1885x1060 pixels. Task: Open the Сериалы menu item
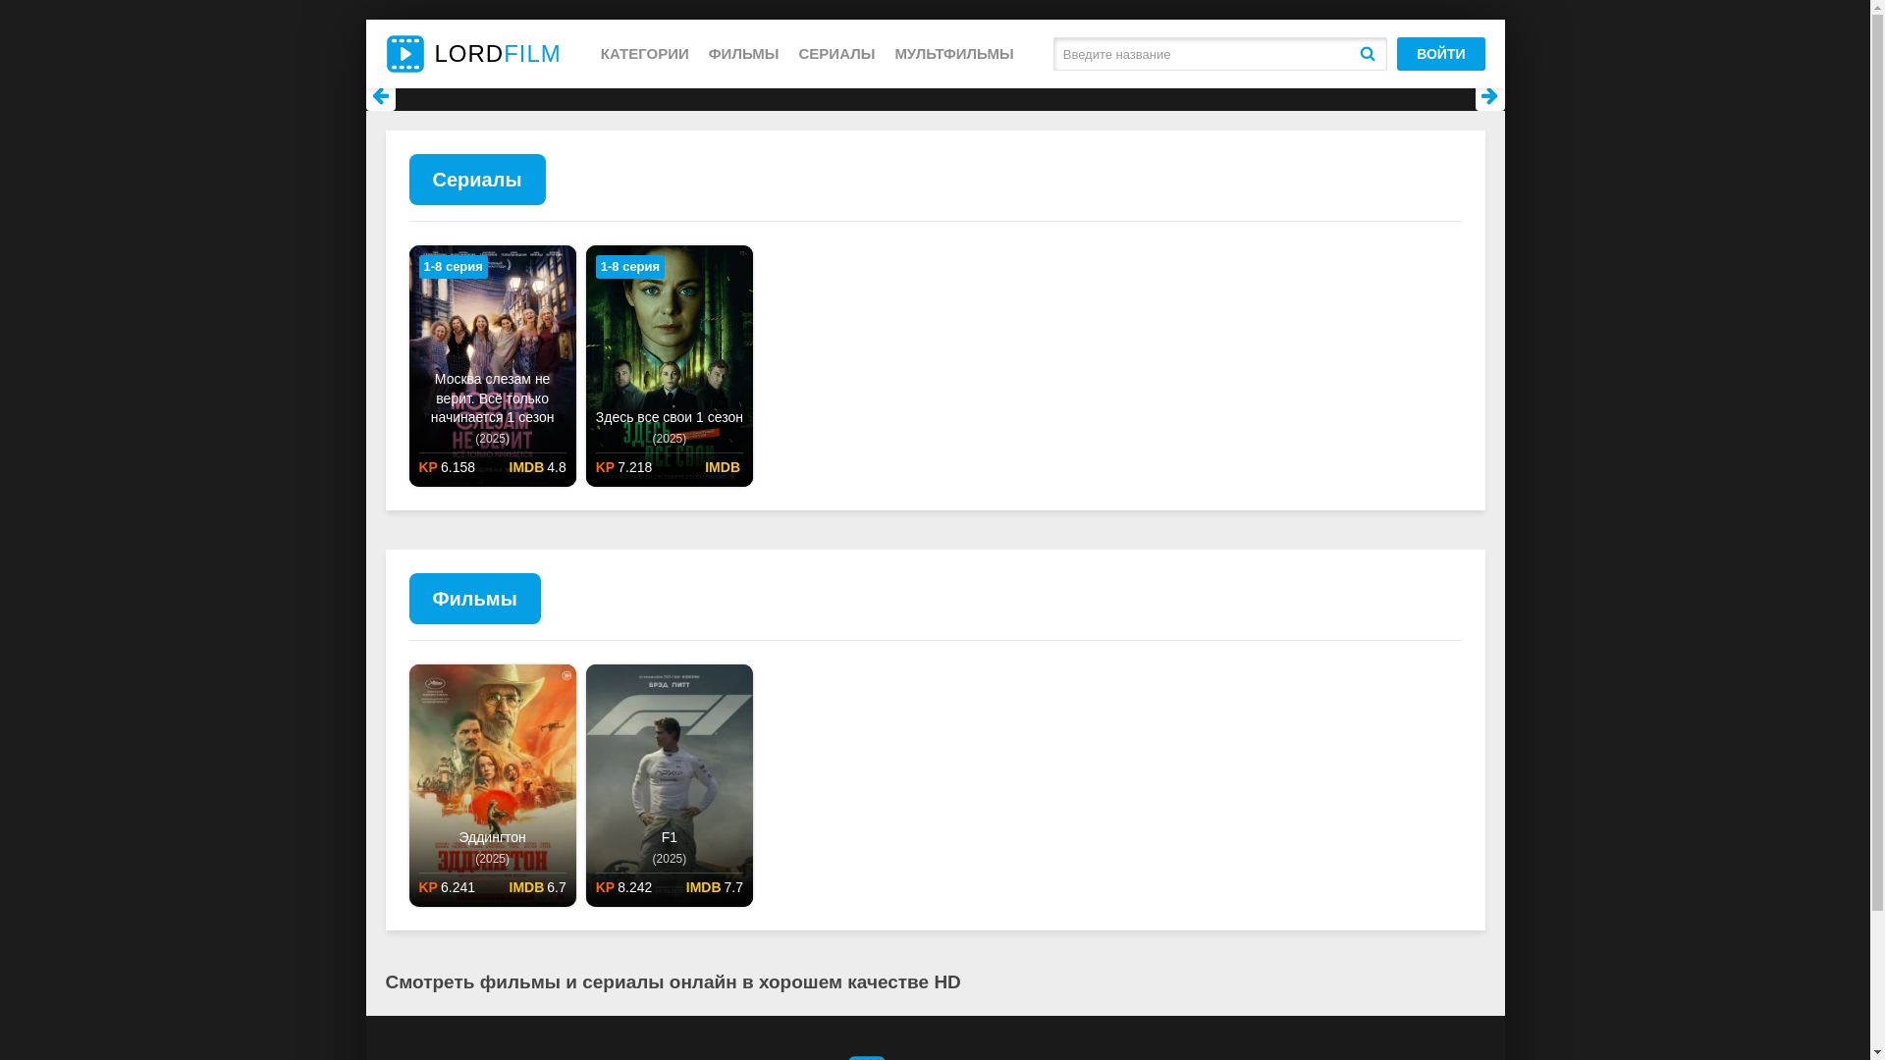[x=836, y=54]
